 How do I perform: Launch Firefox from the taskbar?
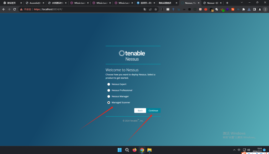pyautogui.click(x=134, y=150)
